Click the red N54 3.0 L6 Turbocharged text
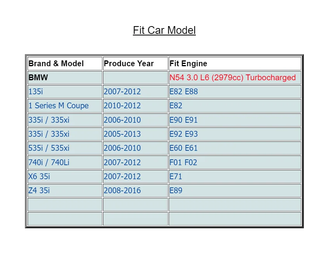Viewport: 326px width, 254px height. point(232,78)
